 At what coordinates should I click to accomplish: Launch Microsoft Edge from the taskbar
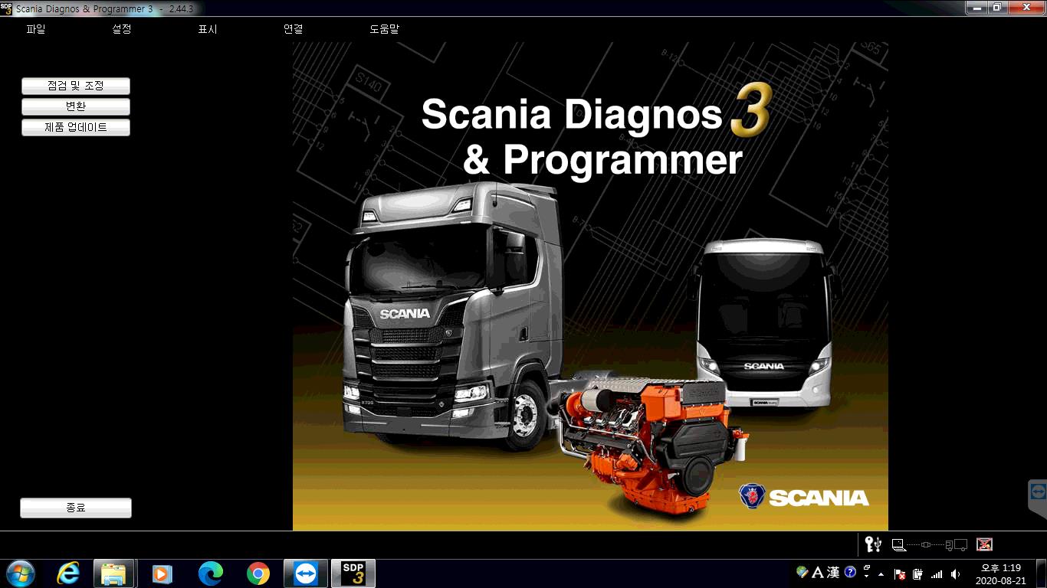pyautogui.click(x=210, y=573)
